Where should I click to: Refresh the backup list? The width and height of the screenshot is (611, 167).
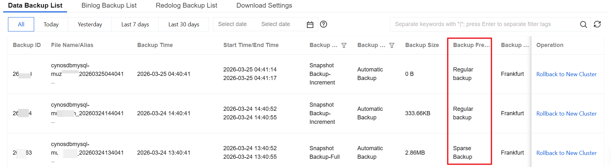click(597, 24)
